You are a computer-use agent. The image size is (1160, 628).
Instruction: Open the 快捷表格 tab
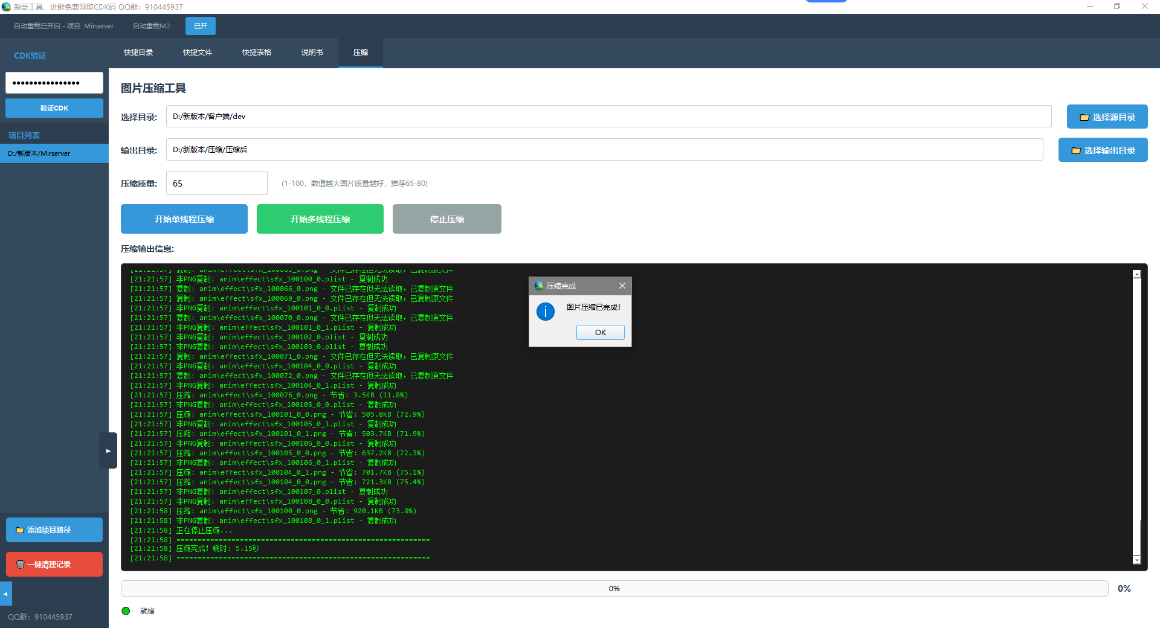click(257, 53)
